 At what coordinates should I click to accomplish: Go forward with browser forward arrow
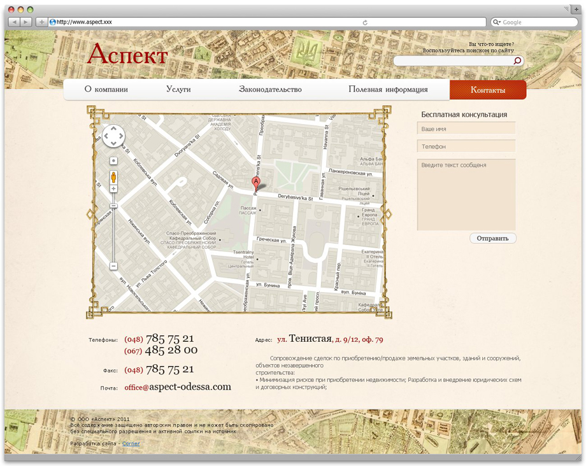[25, 22]
